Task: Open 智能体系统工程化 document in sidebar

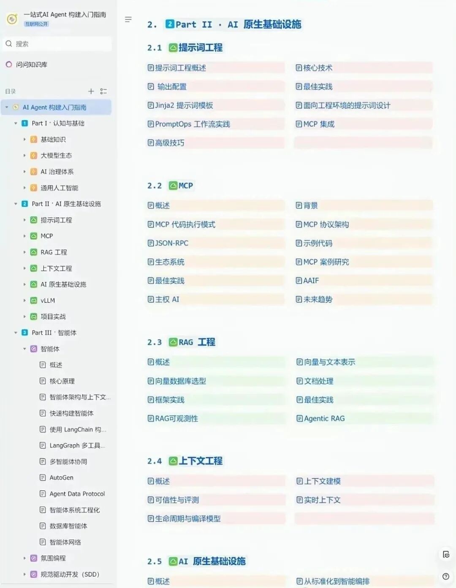Action: tap(75, 510)
